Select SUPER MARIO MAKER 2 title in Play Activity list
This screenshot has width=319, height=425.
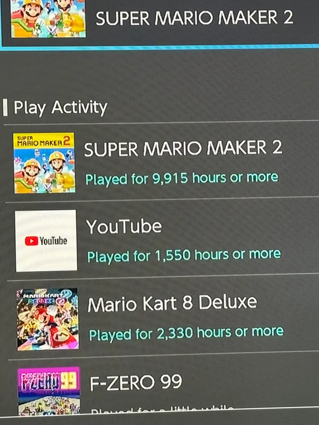[183, 148]
